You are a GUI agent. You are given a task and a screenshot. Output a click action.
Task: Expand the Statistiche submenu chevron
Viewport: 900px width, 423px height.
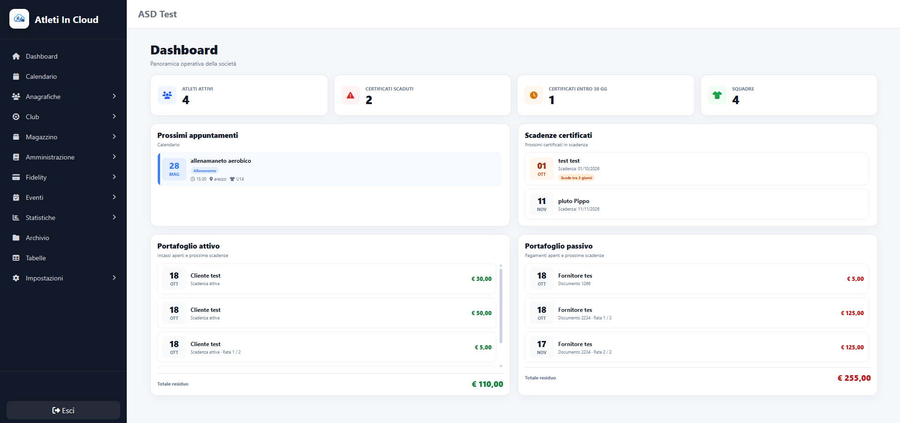(x=114, y=217)
